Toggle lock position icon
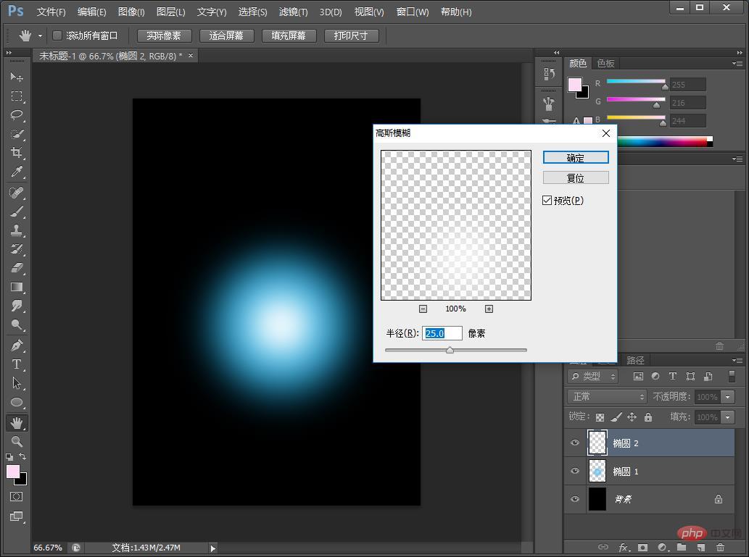The height and width of the screenshot is (557, 749). [632, 417]
